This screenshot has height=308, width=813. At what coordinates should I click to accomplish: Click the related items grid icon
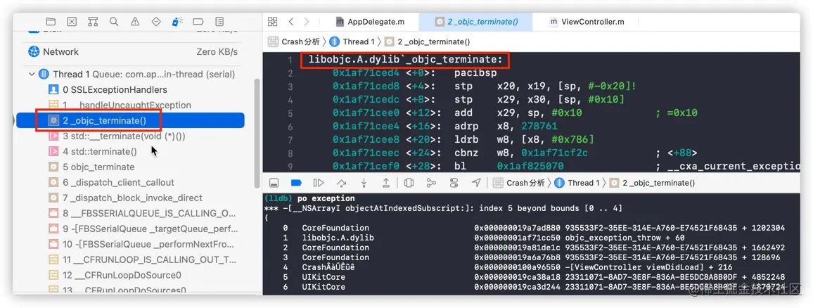pyautogui.click(x=272, y=21)
